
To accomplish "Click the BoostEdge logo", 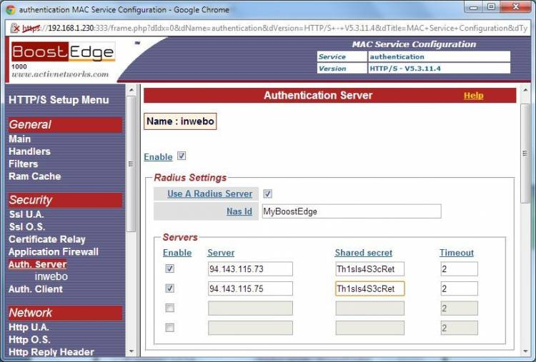I will (63, 53).
